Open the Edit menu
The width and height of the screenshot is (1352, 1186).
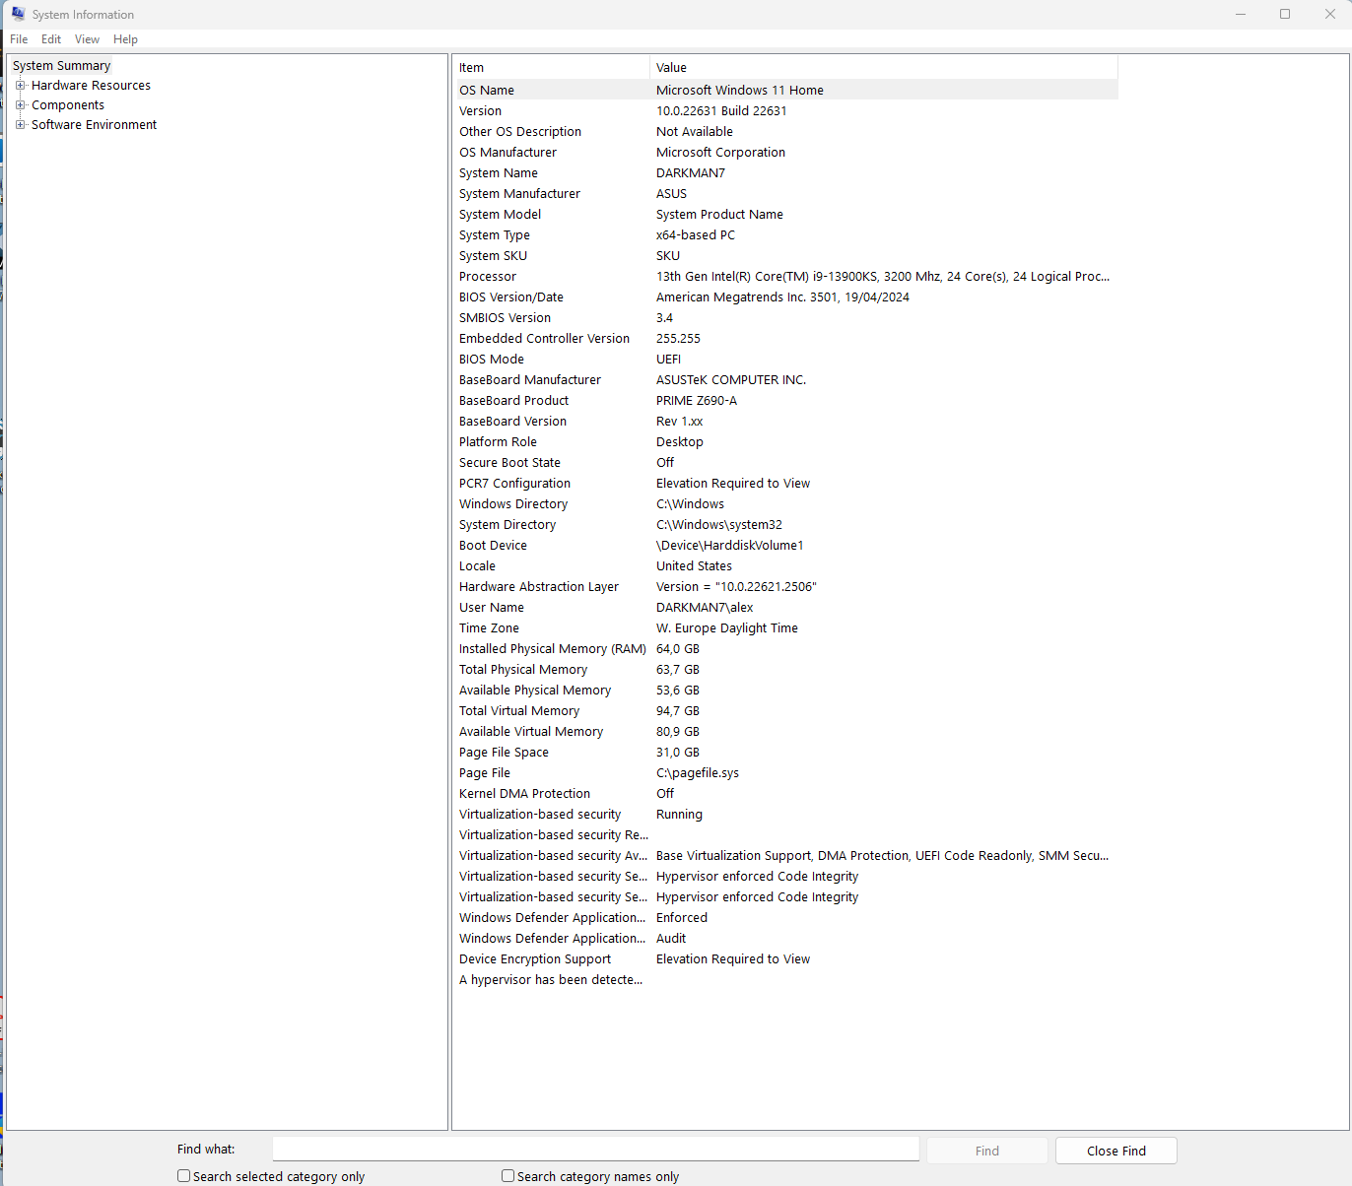[x=51, y=39]
